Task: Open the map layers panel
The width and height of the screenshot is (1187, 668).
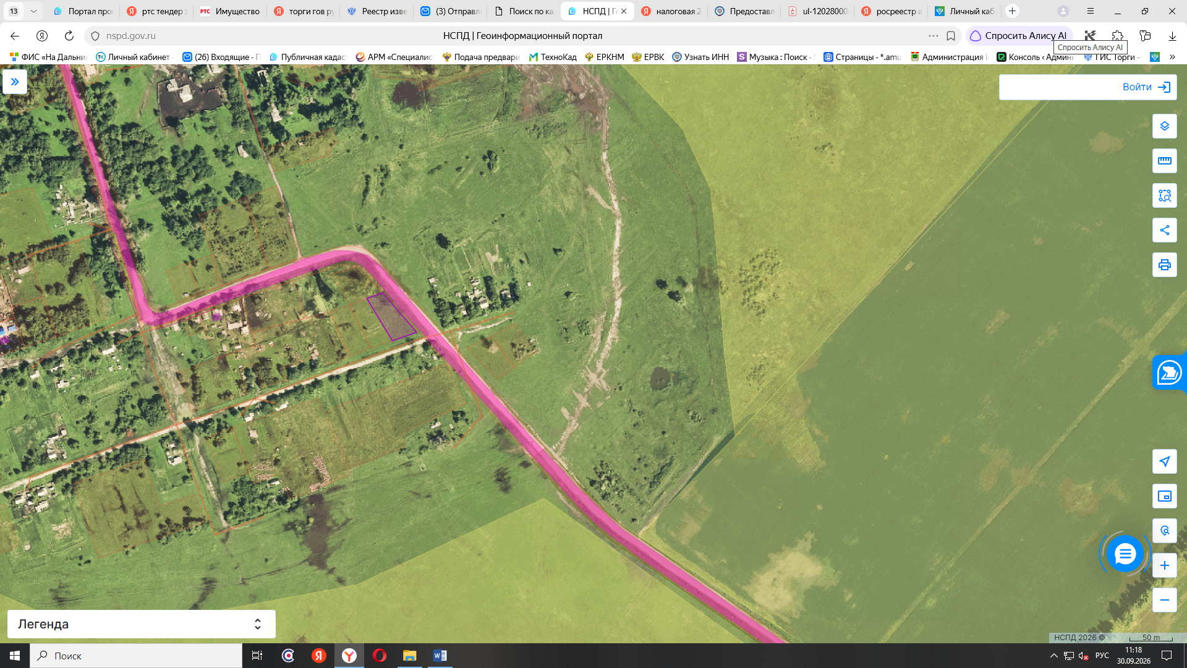Action: [1165, 126]
